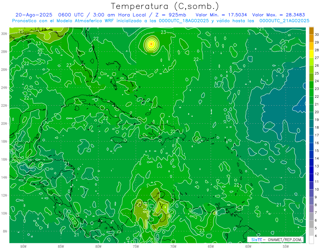Image resolution: width=324 pixels, height=250 pixels.
Task: Click the "90W" longitude axis label
Action: pos(23,246)
